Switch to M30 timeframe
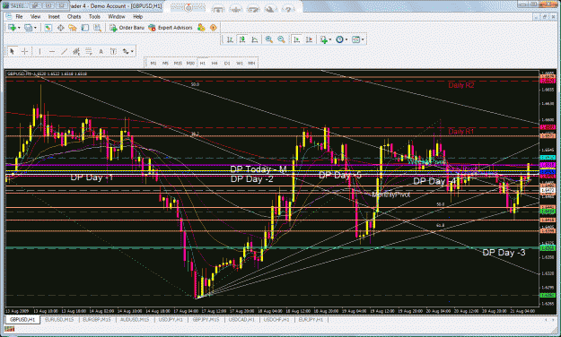 point(190,63)
